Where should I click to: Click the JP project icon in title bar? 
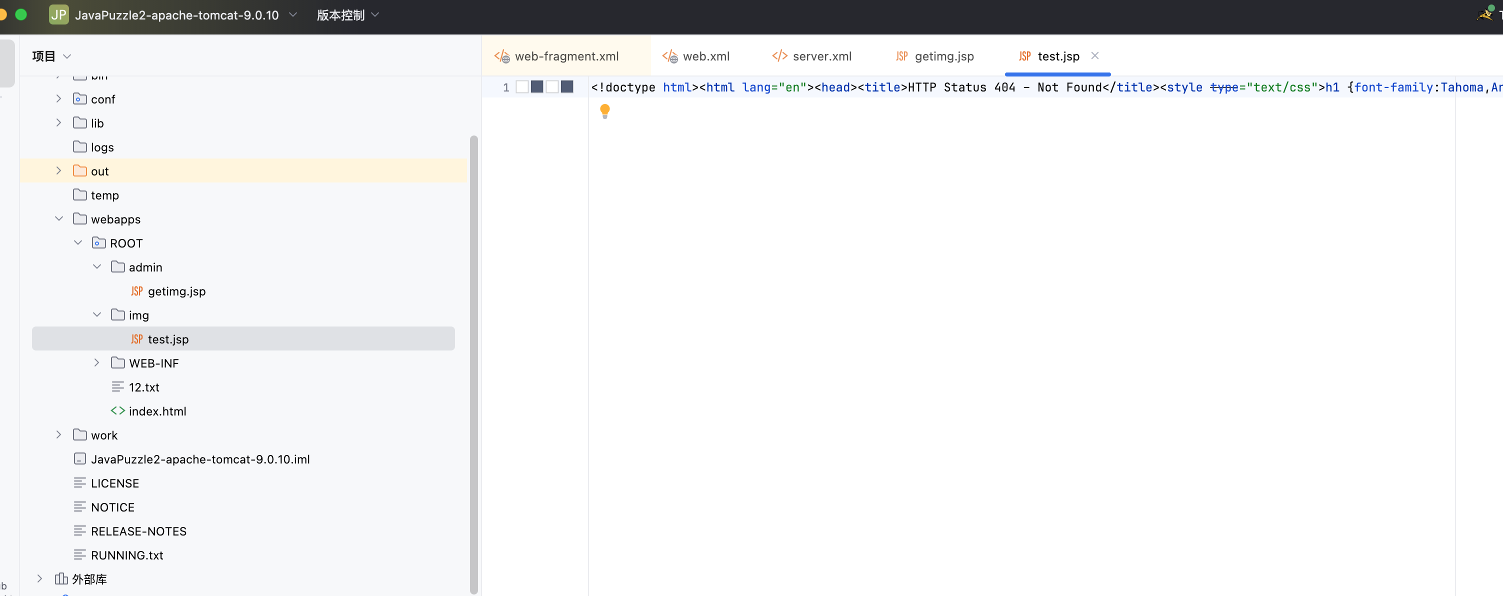click(58, 14)
